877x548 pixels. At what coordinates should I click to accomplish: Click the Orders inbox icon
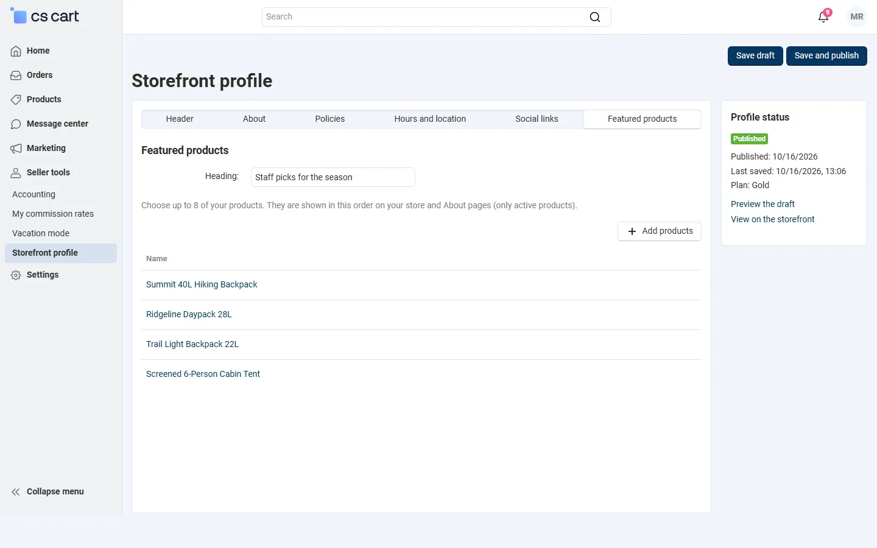pos(16,76)
